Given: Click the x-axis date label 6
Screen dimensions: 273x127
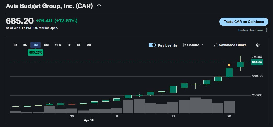Looking at the screenshot, I should click(117, 116).
